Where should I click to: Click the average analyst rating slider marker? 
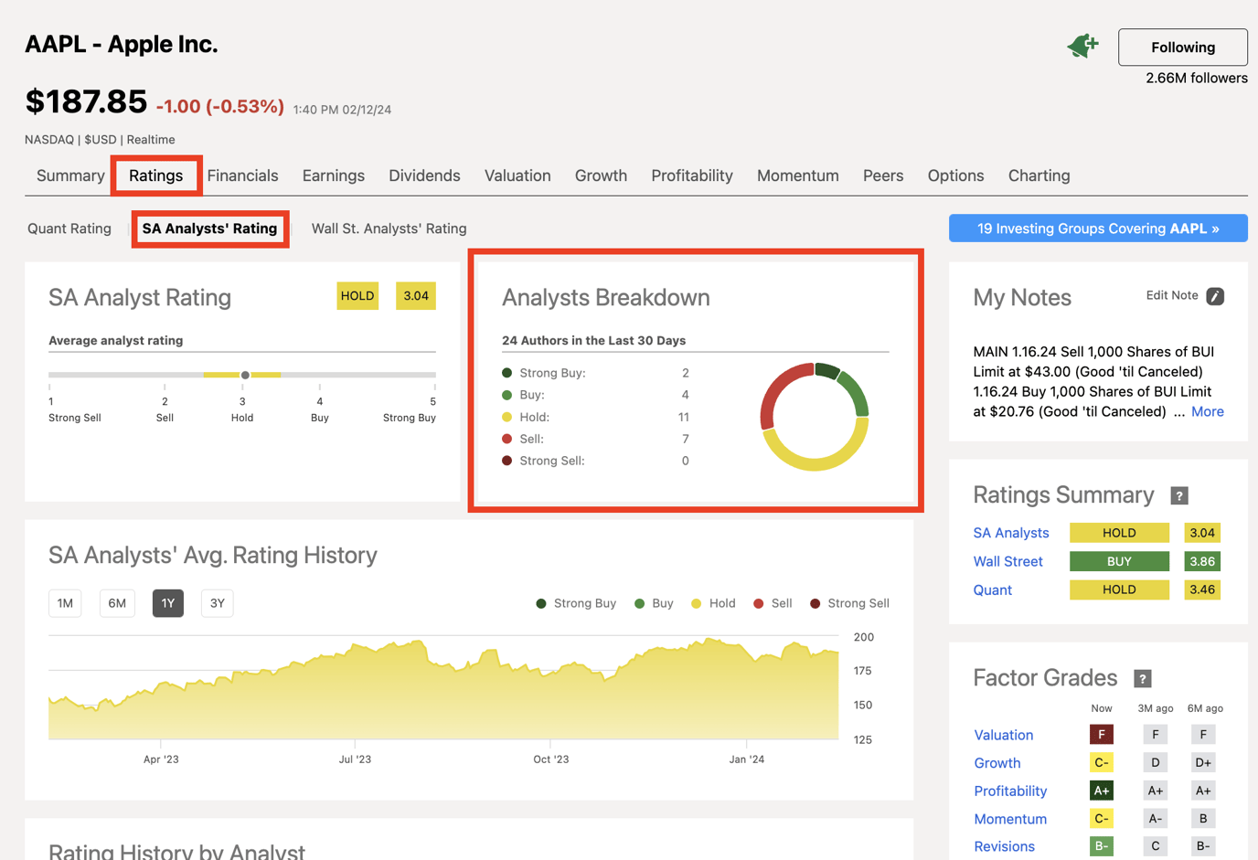pyautogui.click(x=245, y=375)
